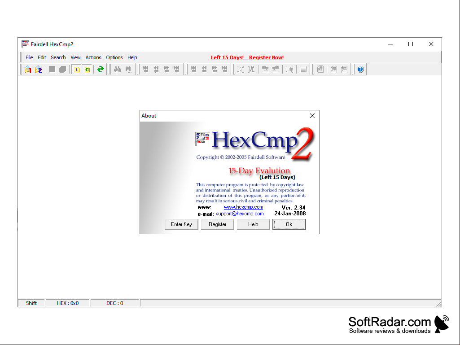This screenshot has width=460, height=345.
Task: Click the single gray square close-file icon
Action: pos(52,69)
